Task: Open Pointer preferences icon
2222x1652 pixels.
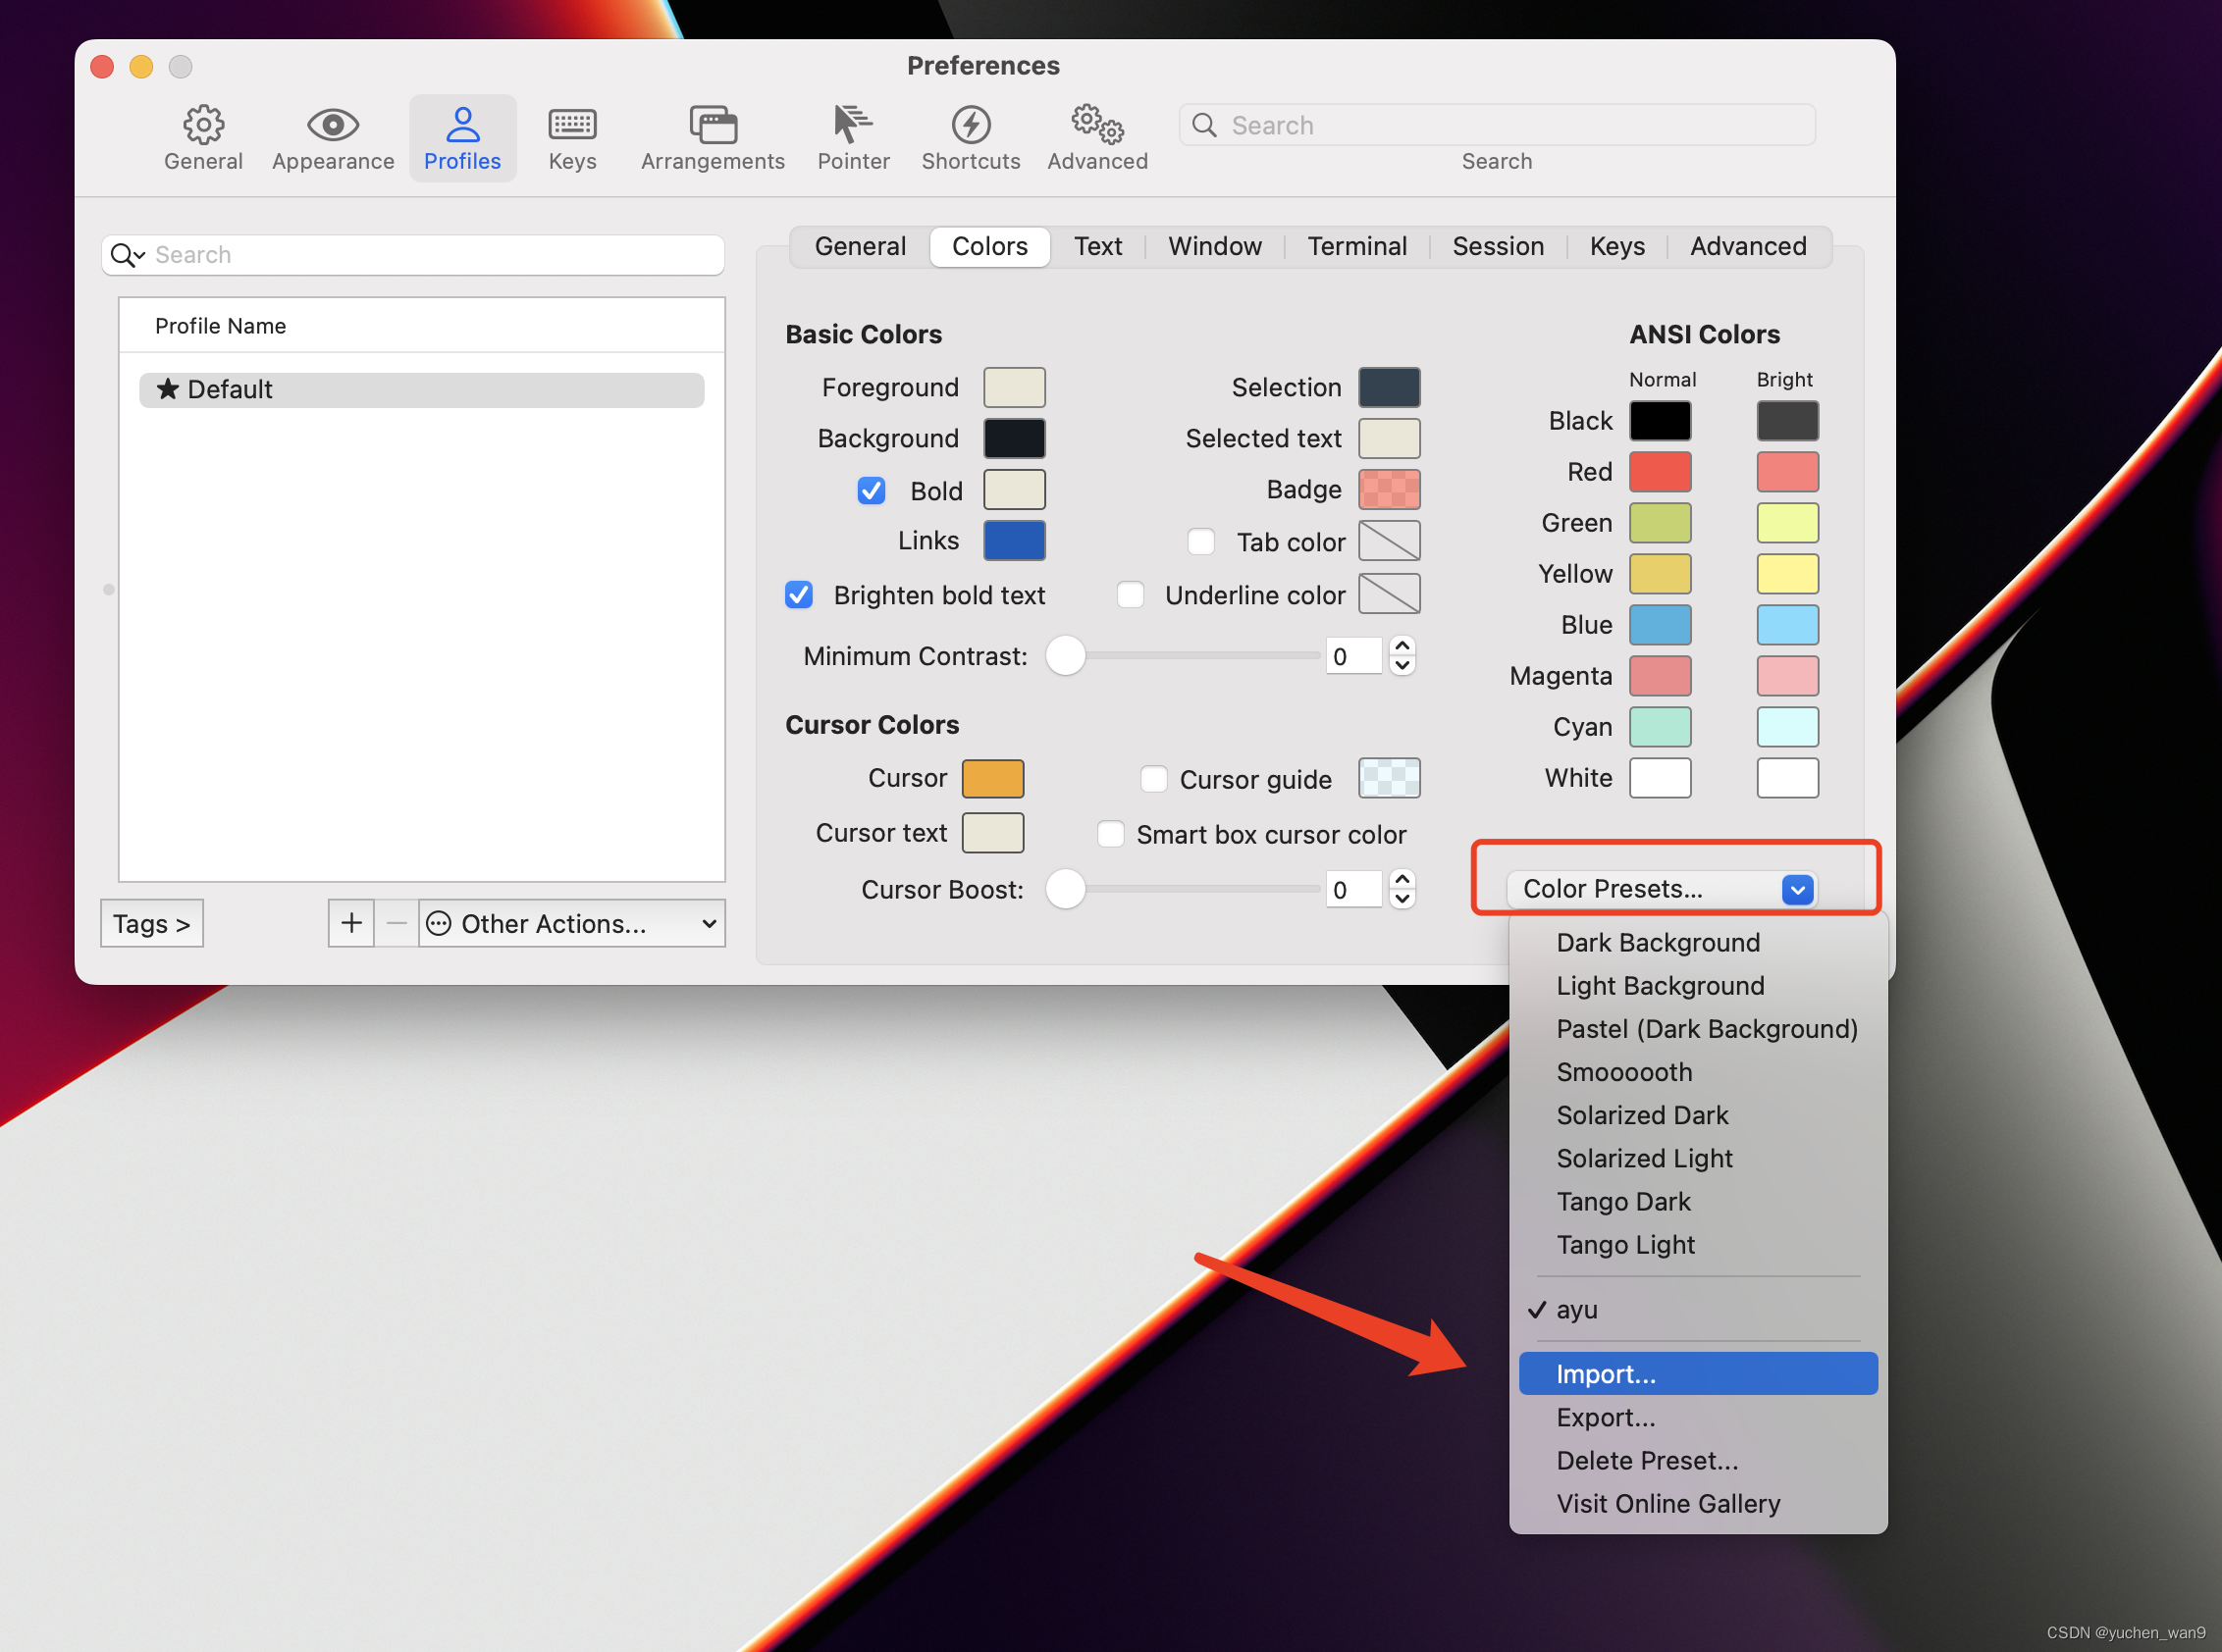Action: point(852,125)
